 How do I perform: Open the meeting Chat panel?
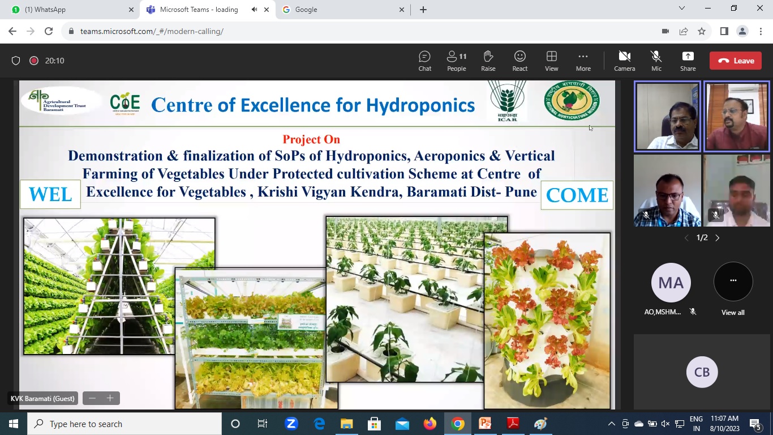(x=424, y=61)
